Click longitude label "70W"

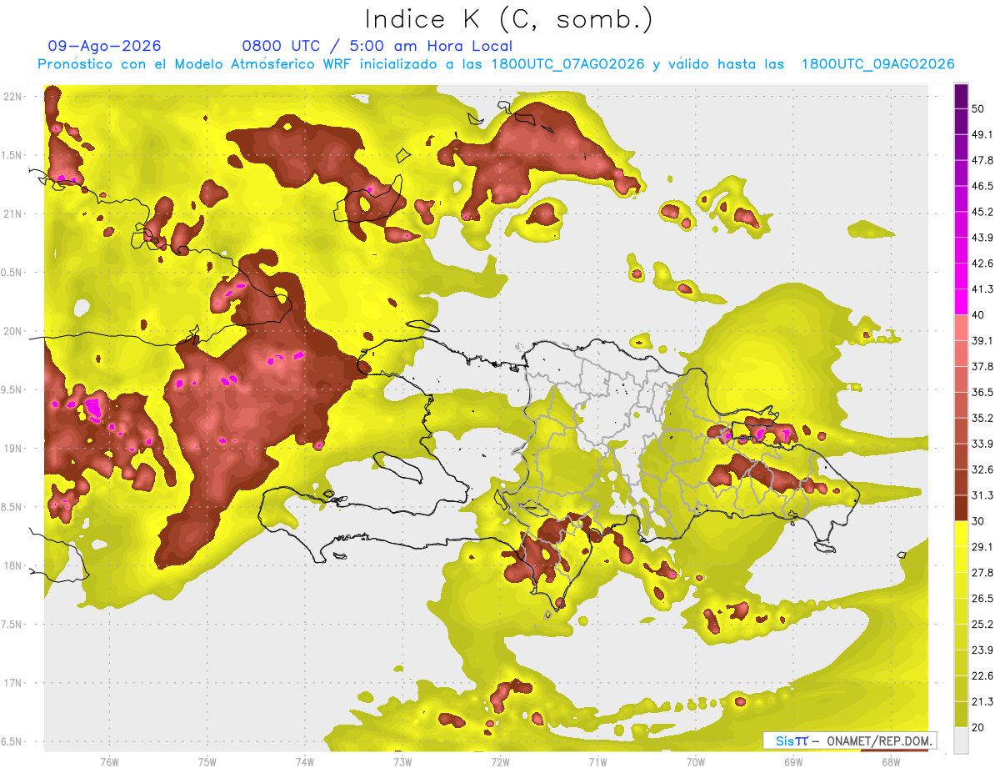[695, 761]
